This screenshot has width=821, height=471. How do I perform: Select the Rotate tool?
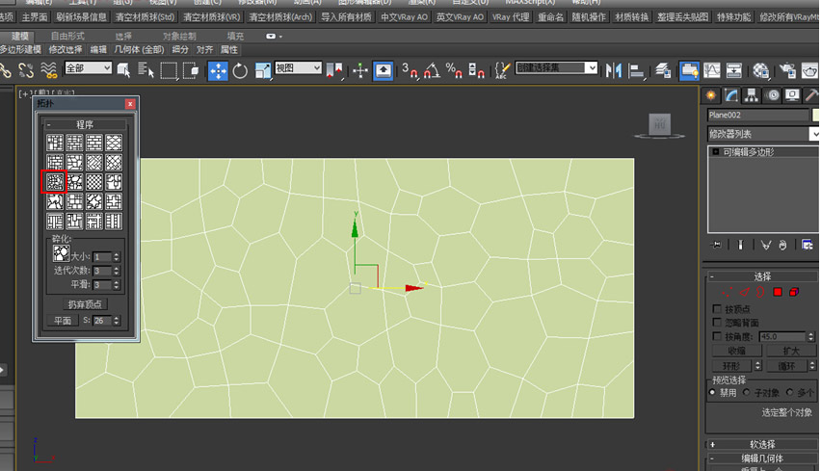240,70
